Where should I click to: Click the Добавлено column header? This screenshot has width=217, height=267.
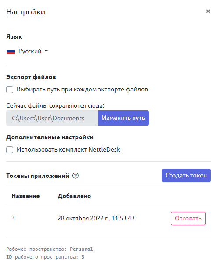[74, 196]
